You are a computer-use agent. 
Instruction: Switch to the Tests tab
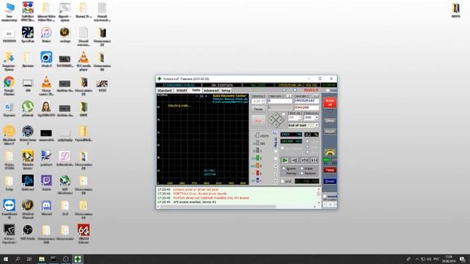196,90
